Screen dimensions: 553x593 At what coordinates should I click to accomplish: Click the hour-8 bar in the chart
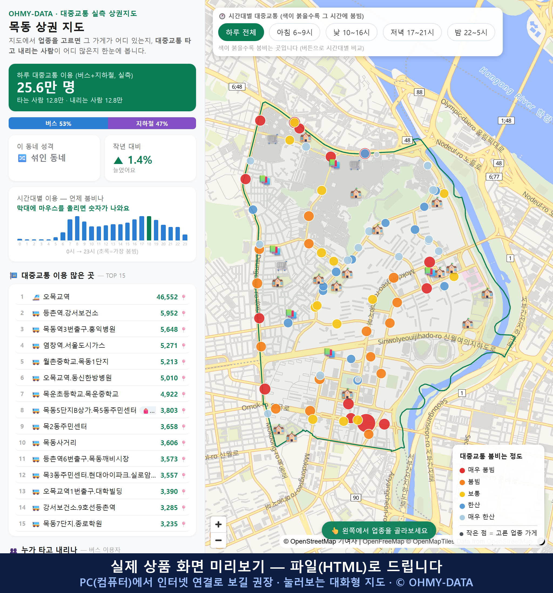click(77, 228)
